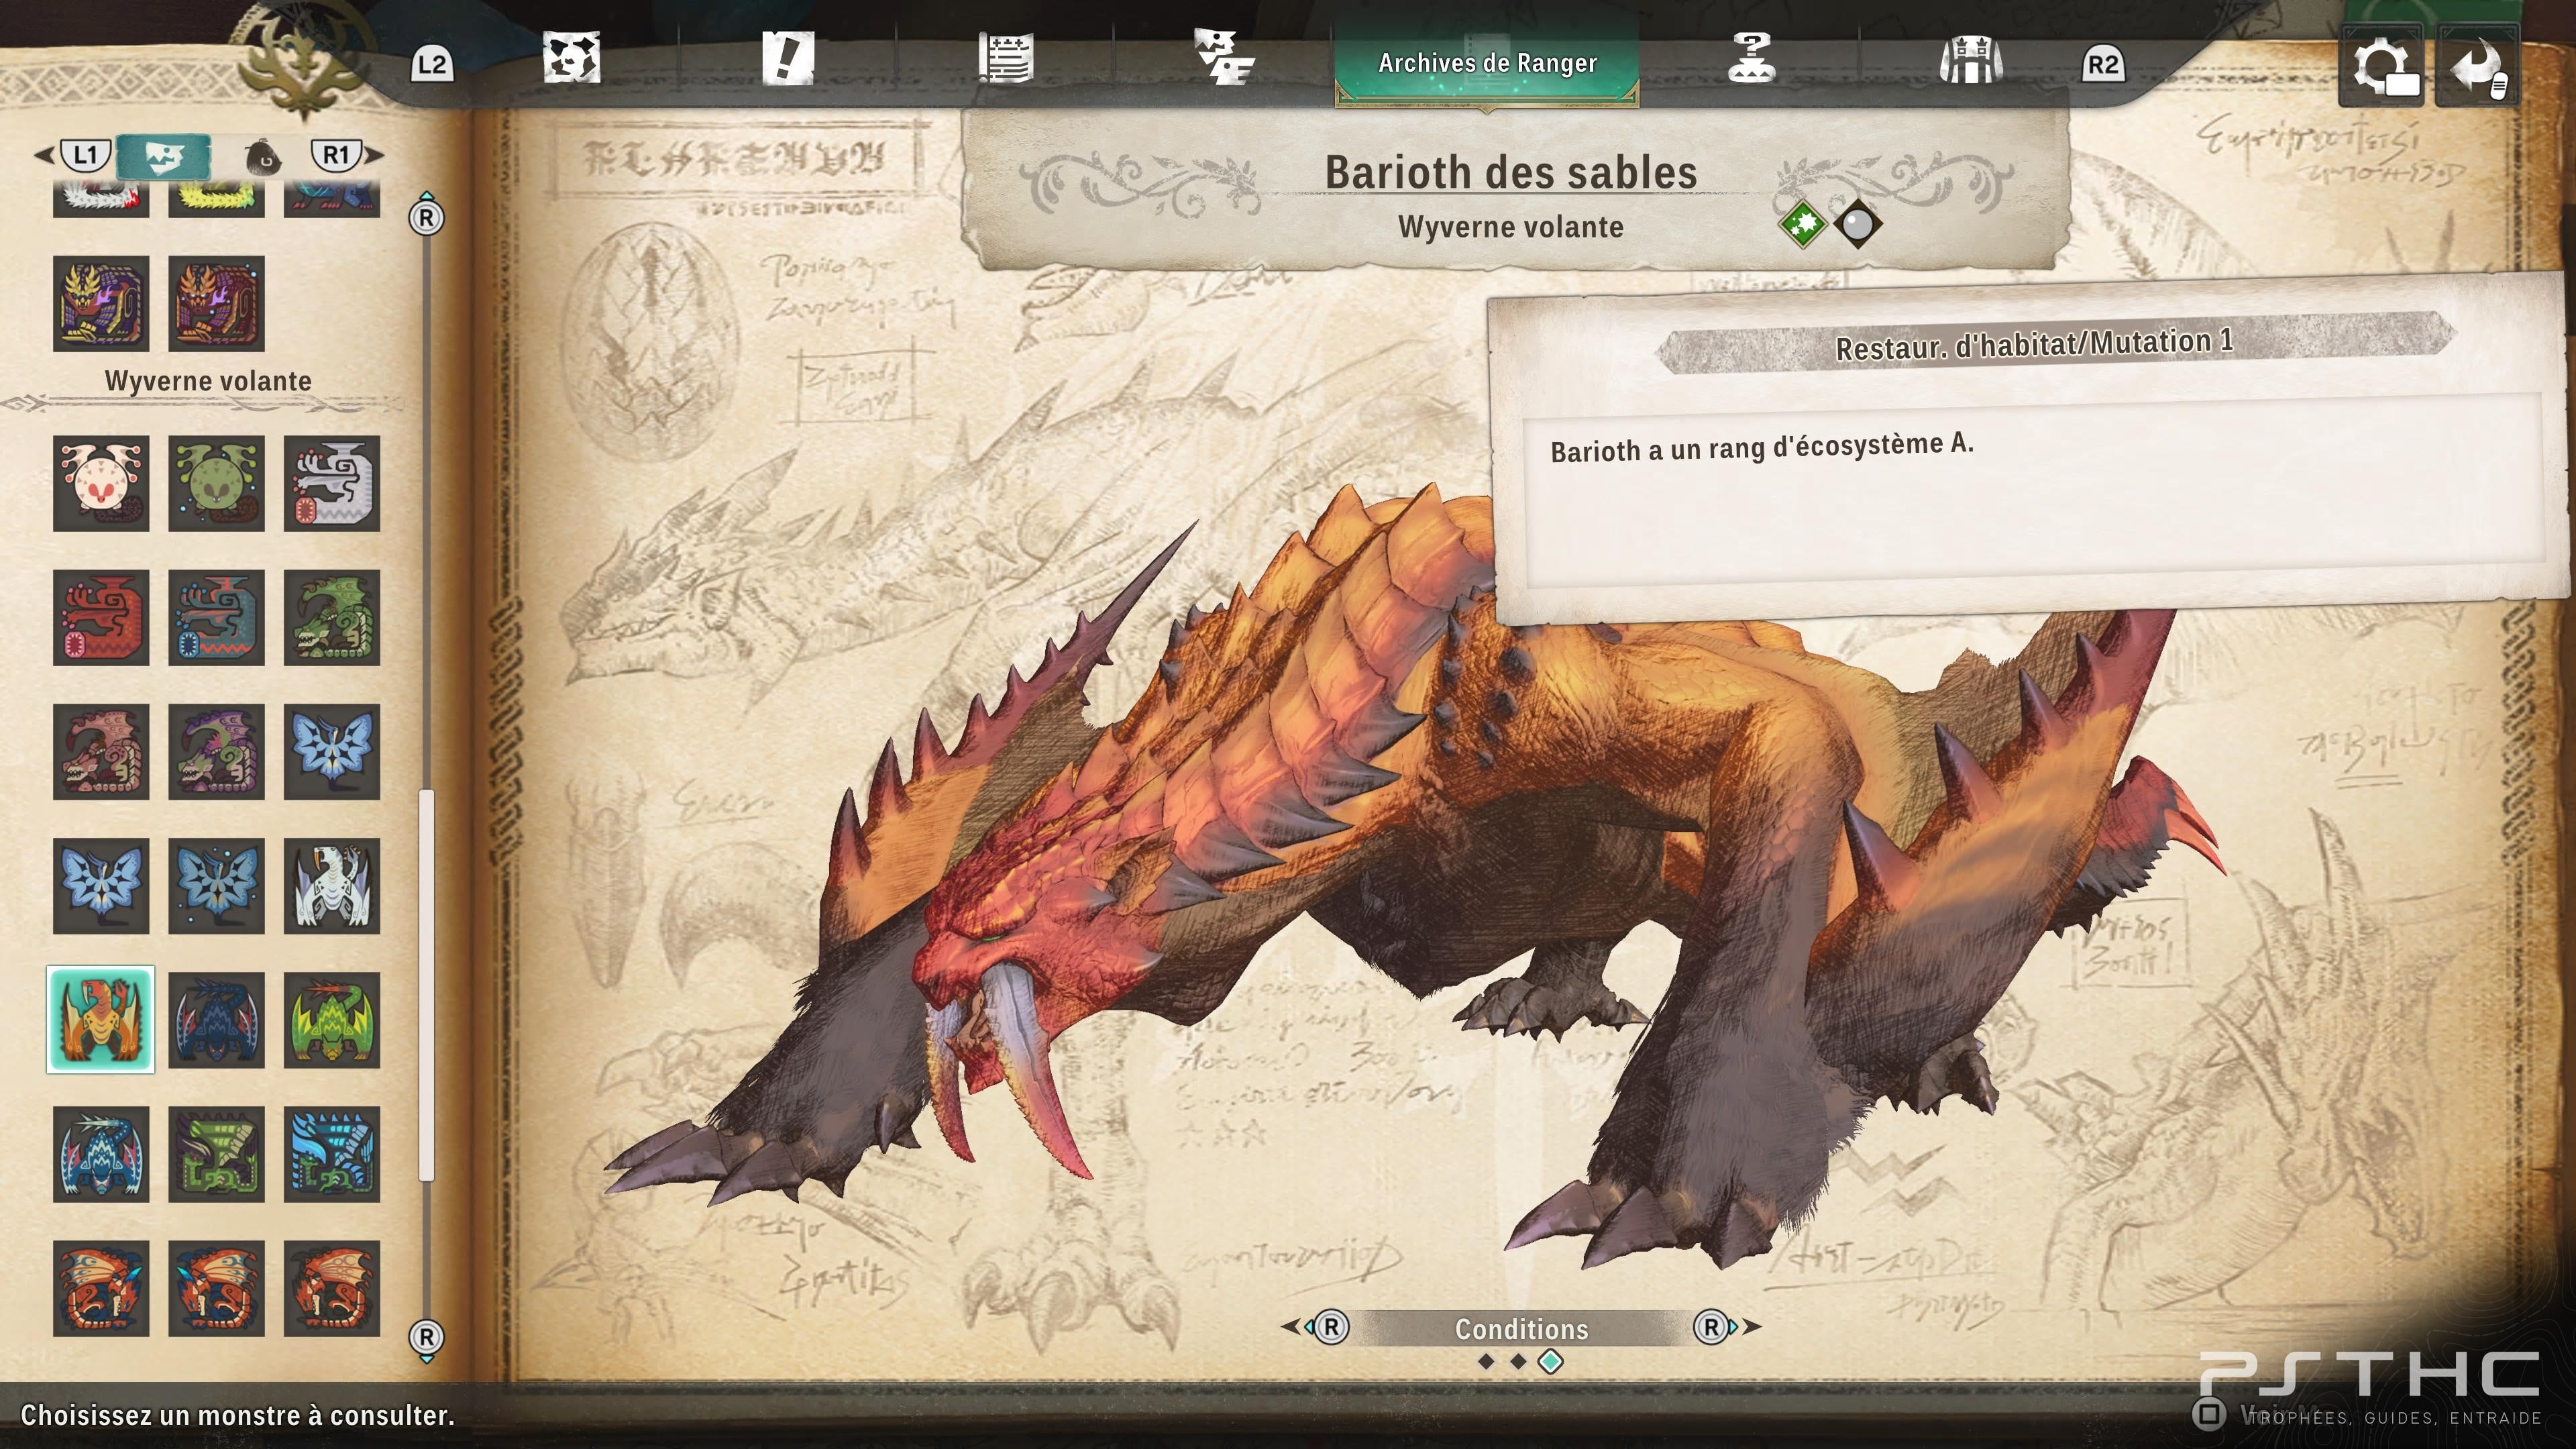The height and width of the screenshot is (1449, 2576).
Task: Select the pink Rathian icon
Action: click(101, 752)
